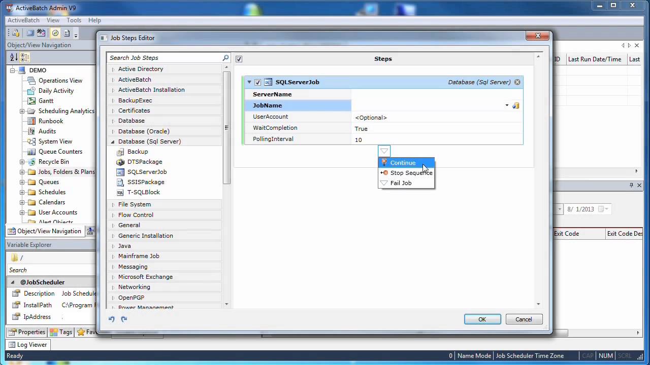
Task: Click the JobName variable picker icon
Action: (516, 105)
